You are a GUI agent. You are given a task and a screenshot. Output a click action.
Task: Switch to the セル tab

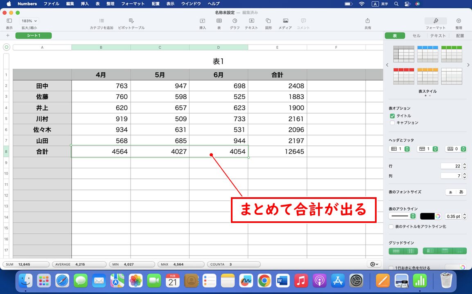[x=416, y=36]
